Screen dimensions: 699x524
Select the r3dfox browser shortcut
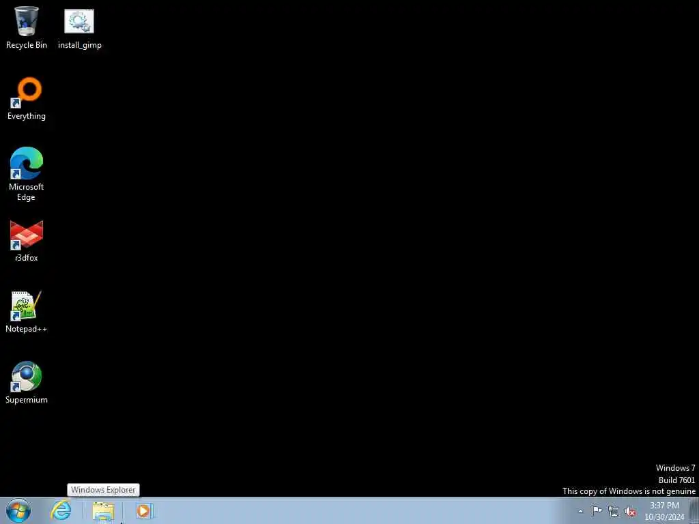27,241
